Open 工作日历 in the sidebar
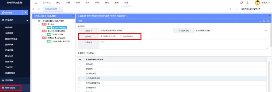Image resolution: width=272 pixels, height=92 pixels. coord(9,67)
